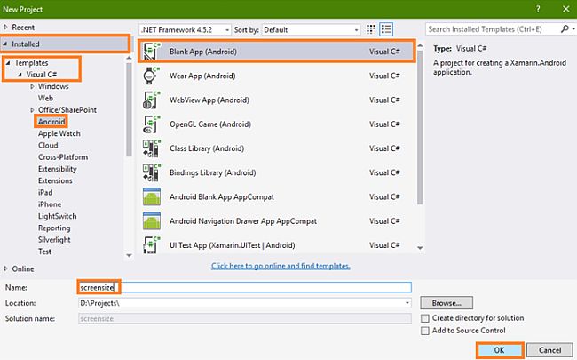Open the dialog help question mark
The width and height of the screenshot is (577, 360).
pos(538,9)
